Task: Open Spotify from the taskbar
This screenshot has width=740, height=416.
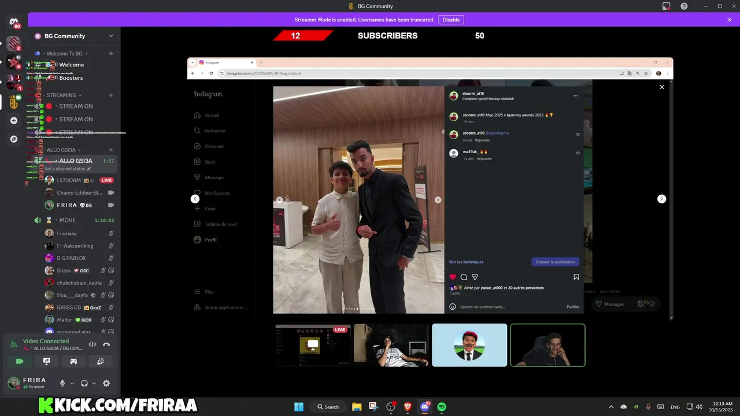Action: tap(442, 407)
